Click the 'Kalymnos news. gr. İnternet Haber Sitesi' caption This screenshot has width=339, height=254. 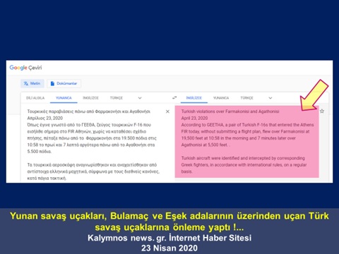click(169, 238)
